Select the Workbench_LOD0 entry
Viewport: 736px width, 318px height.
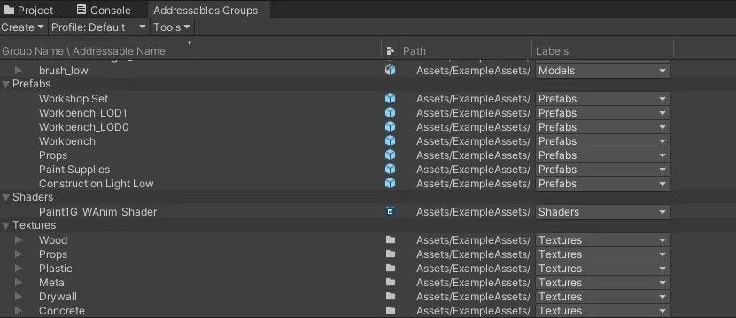(x=83, y=127)
